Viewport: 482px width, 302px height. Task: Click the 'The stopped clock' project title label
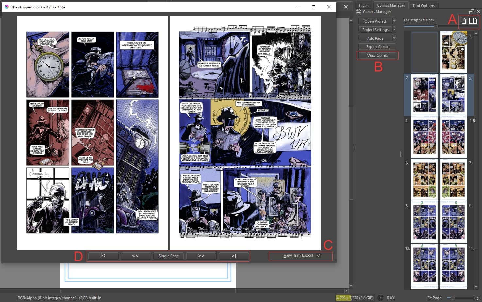click(x=419, y=20)
